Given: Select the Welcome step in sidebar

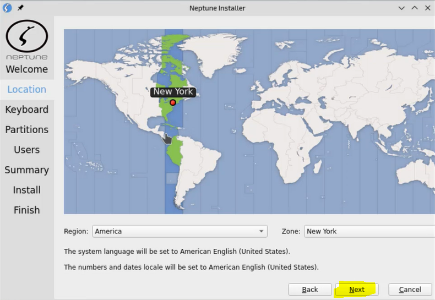Looking at the screenshot, I should (x=27, y=69).
